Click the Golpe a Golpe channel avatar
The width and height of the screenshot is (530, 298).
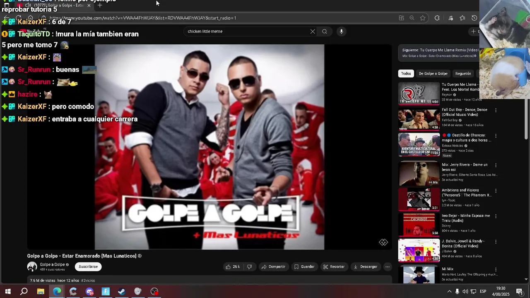point(32,267)
